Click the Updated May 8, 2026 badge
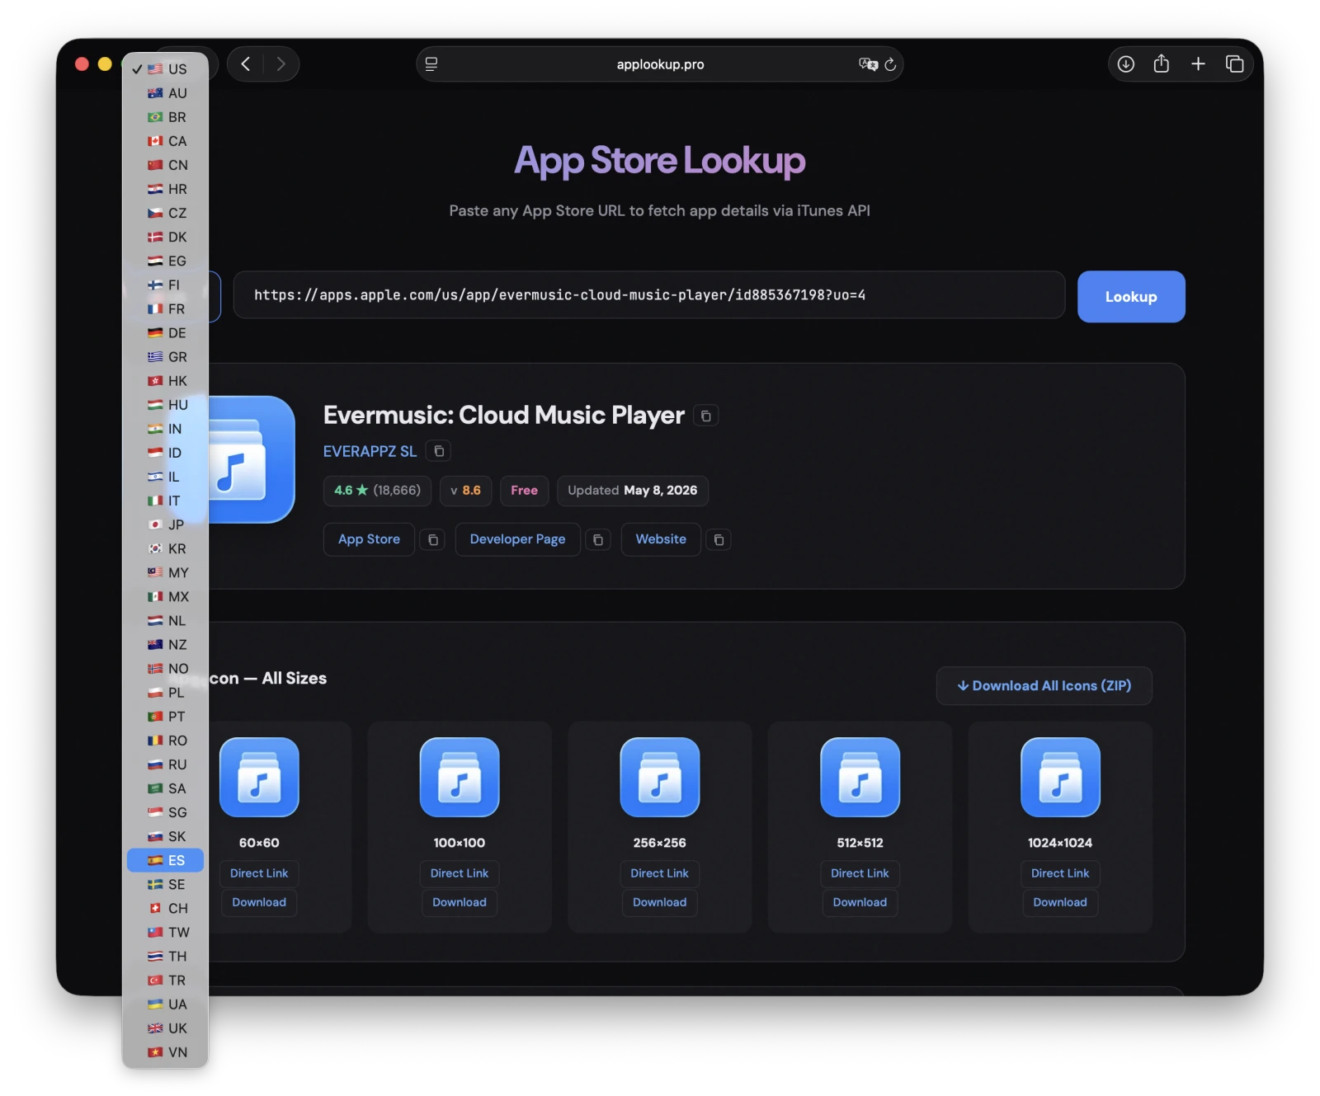This screenshot has width=1320, height=1096. click(633, 491)
